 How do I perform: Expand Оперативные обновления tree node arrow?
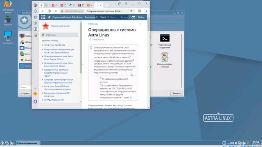(x=43, y=49)
